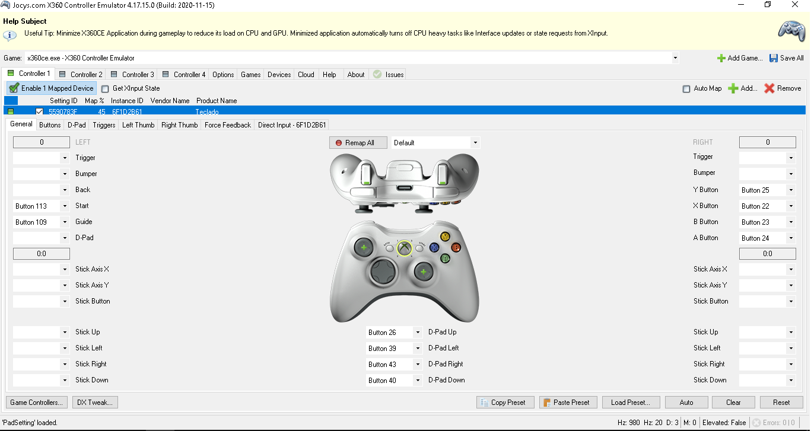Open the Games tab
811x431 pixels.
(x=251, y=75)
